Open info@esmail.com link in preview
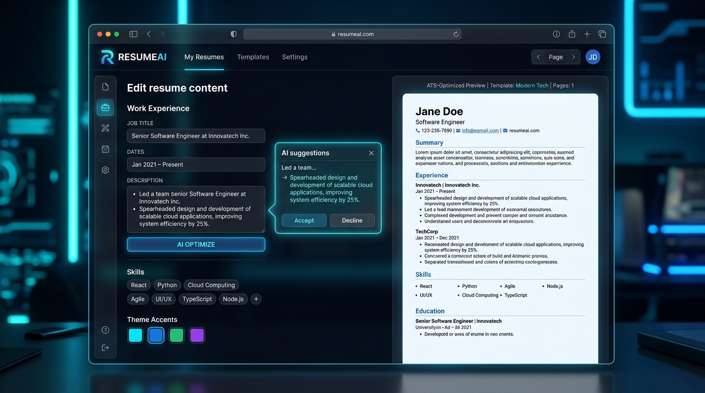Image resolution: width=705 pixels, height=393 pixels. [480, 130]
